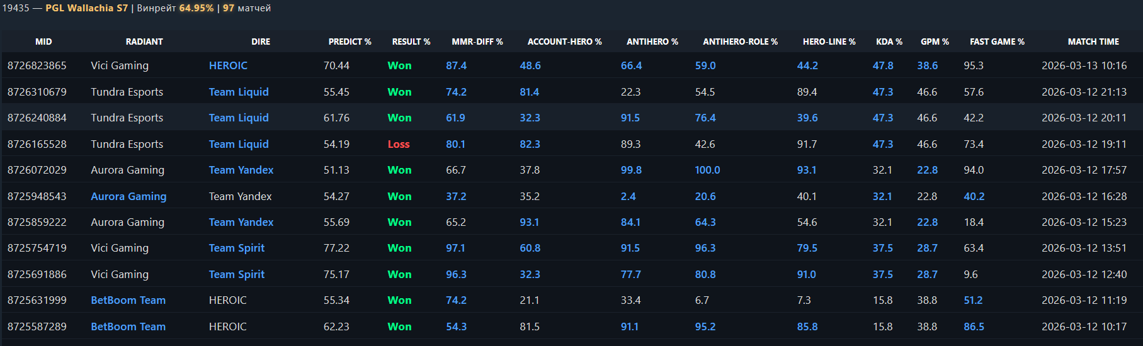The image size is (1143, 346).
Task: Click fast game value 86.5
Action: click(x=974, y=326)
